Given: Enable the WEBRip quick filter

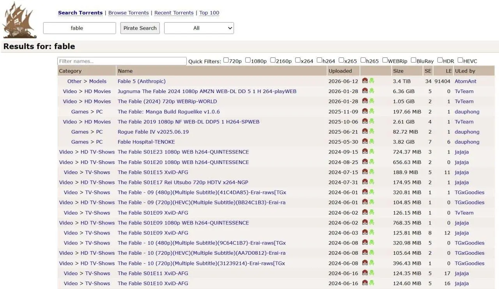Looking at the screenshot, I should pyautogui.click(x=385, y=60).
